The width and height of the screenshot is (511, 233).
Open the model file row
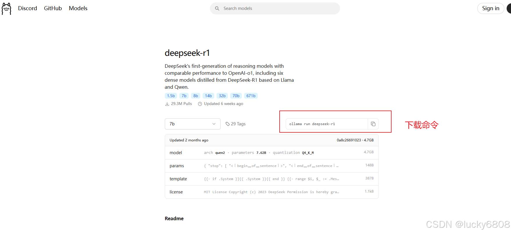click(x=271, y=153)
